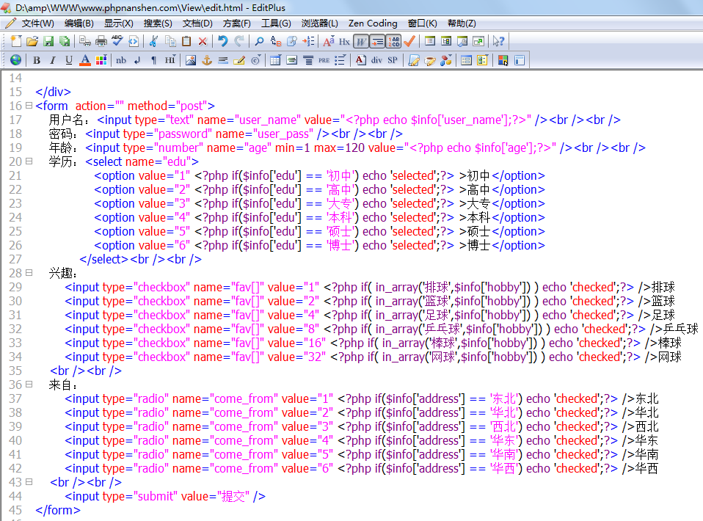This screenshot has width=703, height=521.
Task: Insert a paragraph tag
Action: (x=153, y=60)
